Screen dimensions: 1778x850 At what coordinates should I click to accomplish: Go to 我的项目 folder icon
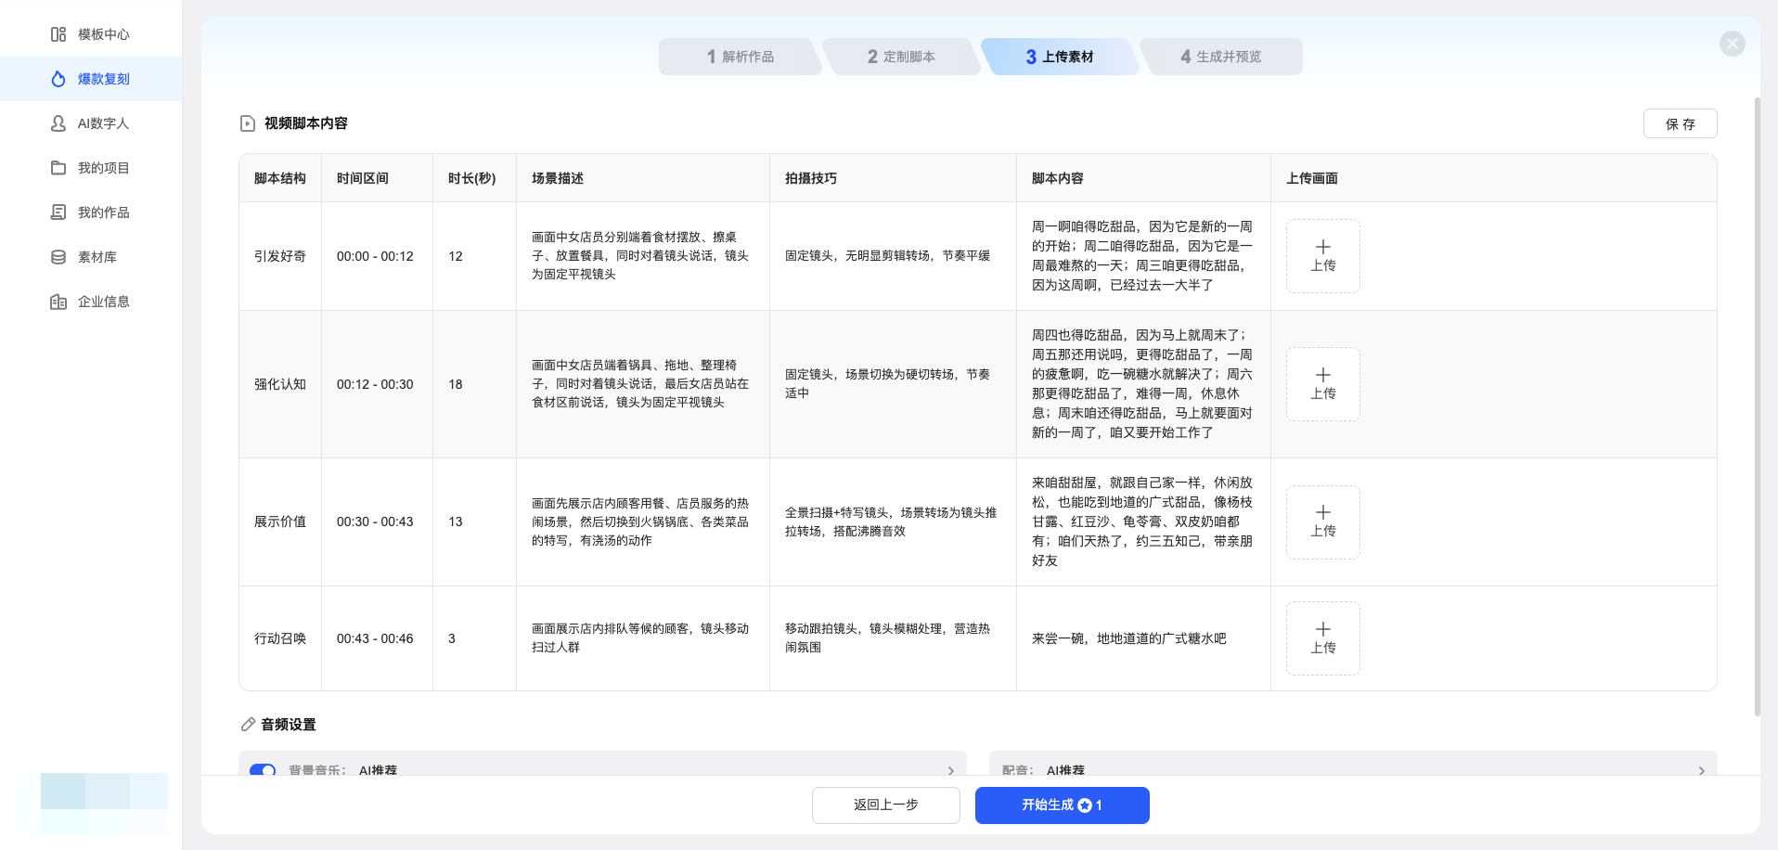coord(58,168)
